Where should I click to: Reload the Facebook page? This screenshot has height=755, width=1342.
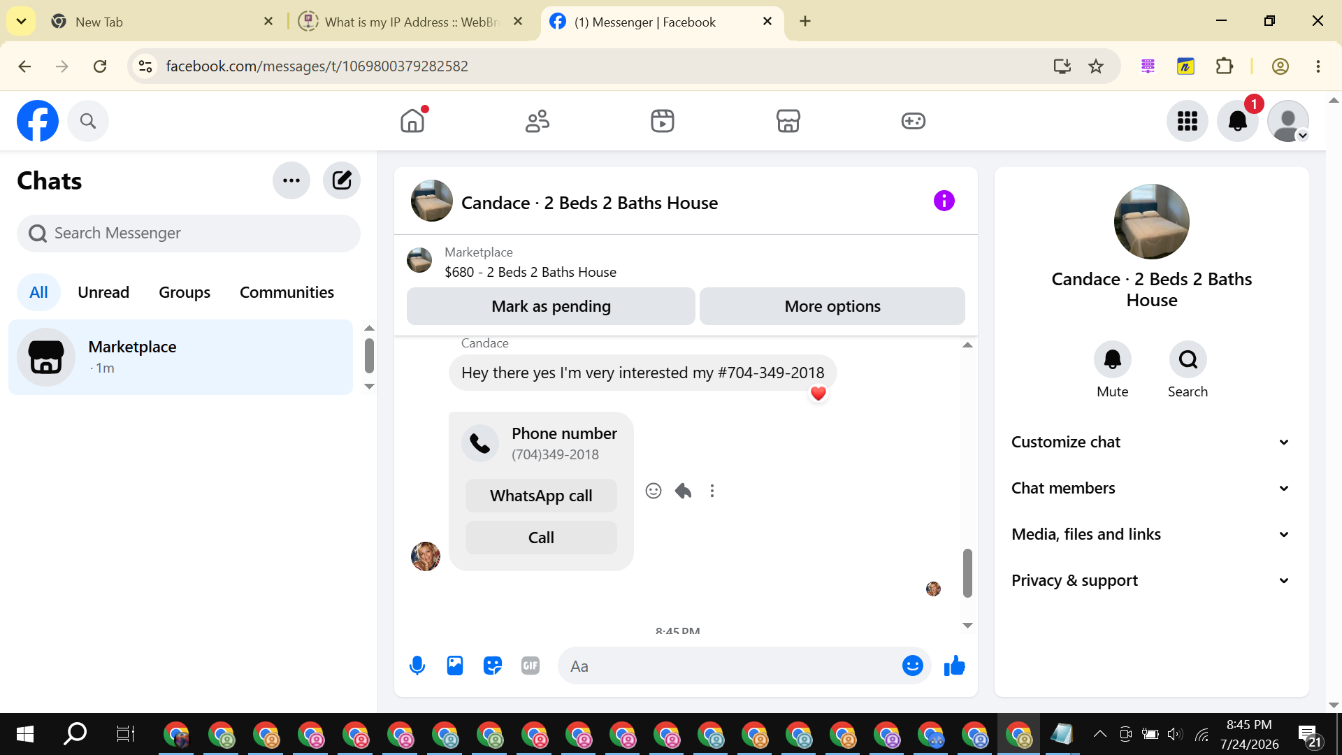100,66
